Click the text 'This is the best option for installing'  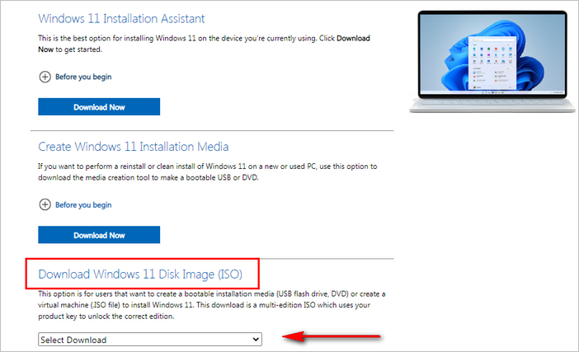pyautogui.click(x=96, y=39)
